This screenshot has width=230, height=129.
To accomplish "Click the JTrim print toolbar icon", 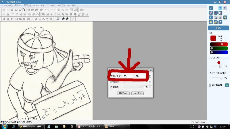I will [x=20, y=10].
